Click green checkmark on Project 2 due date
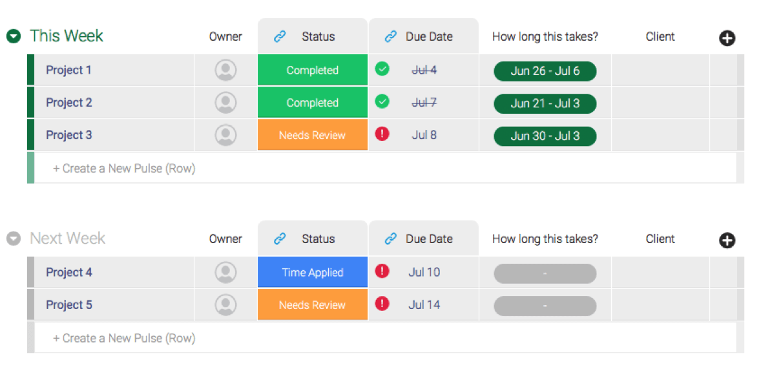This screenshot has width=761, height=384. 382,101
